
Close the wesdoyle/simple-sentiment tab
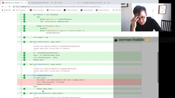click(52, 3)
